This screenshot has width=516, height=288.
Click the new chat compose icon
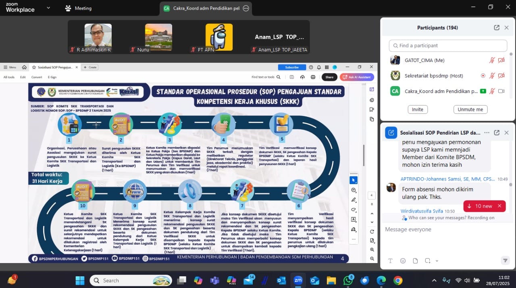coord(391,133)
